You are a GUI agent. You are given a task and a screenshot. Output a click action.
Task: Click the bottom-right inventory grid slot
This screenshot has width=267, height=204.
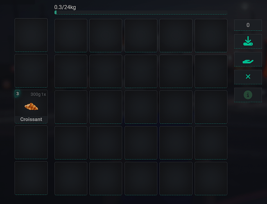pos(211,179)
